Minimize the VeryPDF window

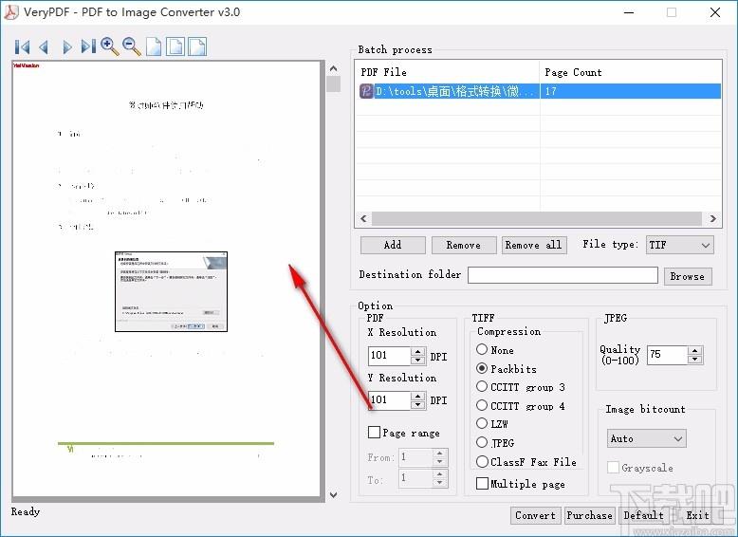coord(628,12)
